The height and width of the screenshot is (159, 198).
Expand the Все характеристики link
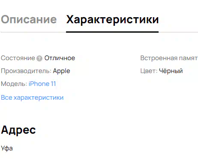pos(32,98)
